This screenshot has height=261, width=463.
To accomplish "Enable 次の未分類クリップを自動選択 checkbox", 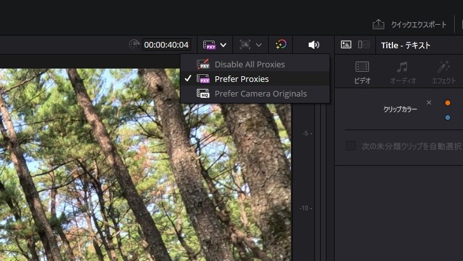I will (x=351, y=146).
